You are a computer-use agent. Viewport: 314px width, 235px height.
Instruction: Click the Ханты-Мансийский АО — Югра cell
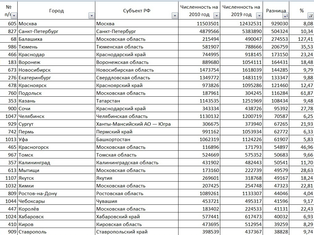pos(136,124)
